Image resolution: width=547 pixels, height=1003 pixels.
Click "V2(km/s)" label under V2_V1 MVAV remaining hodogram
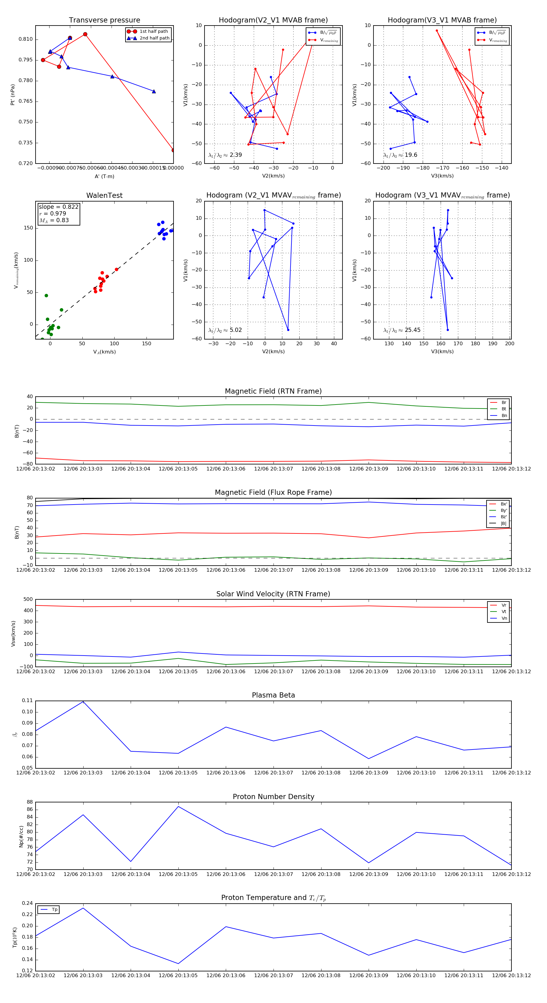[x=273, y=352]
